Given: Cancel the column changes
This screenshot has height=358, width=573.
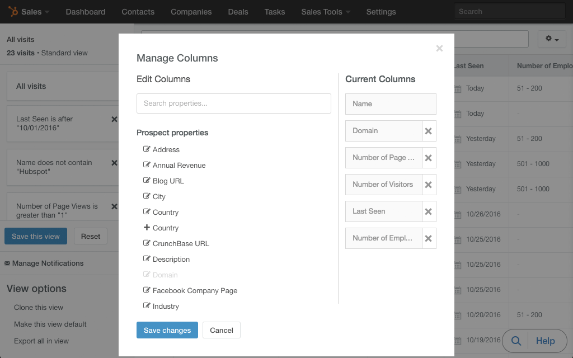Looking at the screenshot, I should pos(222,330).
